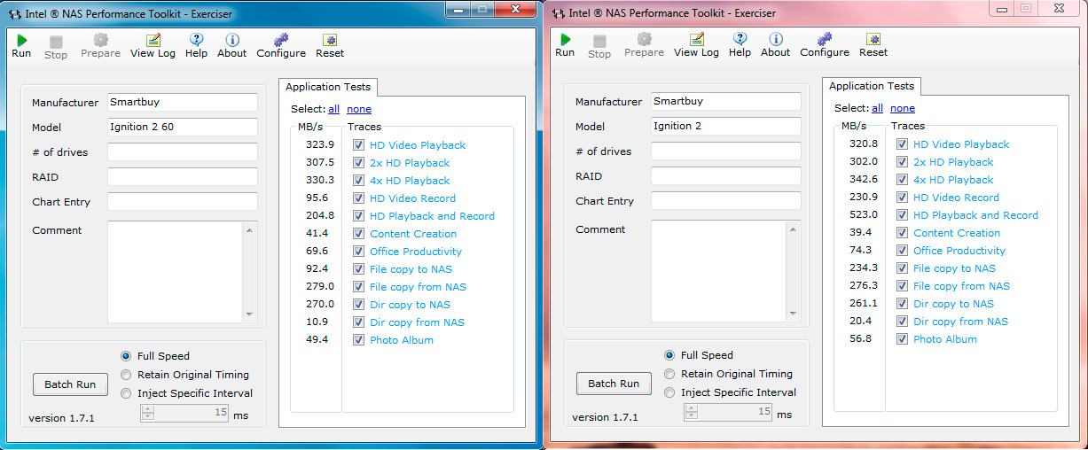Click Manufacturer field in left window

click(x=183, y=103)
